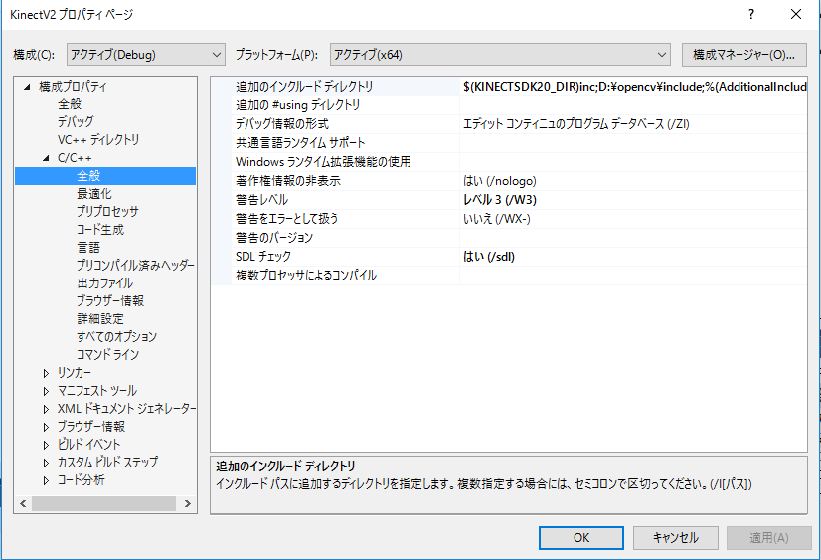Screen dimensions: 821x560
Task: Click the 構成マネージャー button
Action: point(743,54)
